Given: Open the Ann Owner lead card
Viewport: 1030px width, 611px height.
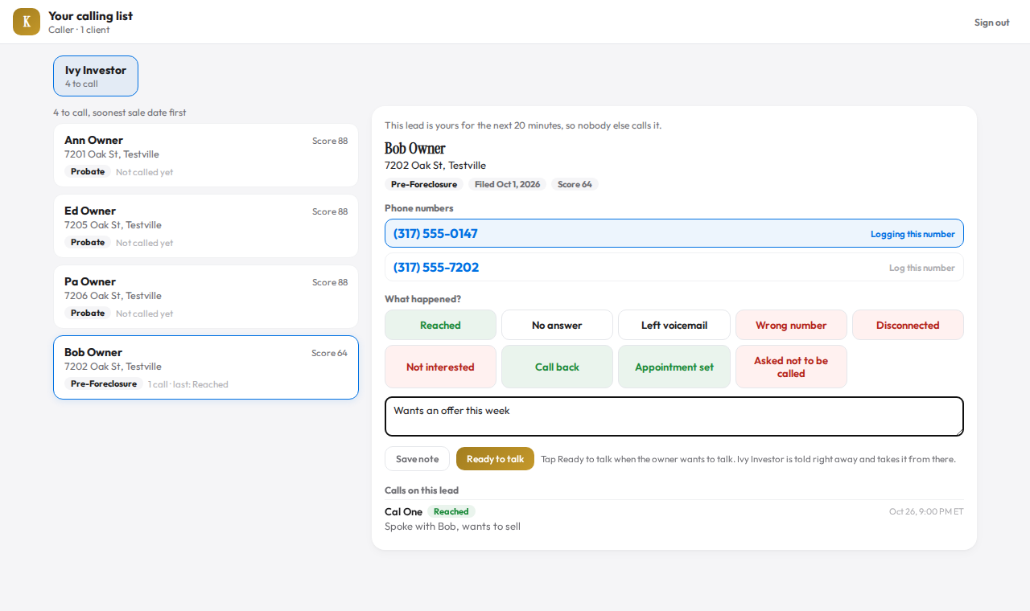Looking at the screenshot, I should point(206,155).
